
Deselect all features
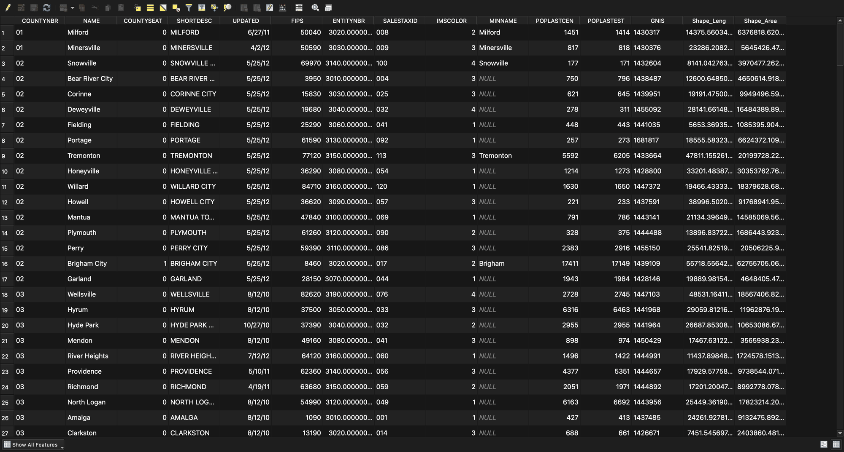pos(176,8)
